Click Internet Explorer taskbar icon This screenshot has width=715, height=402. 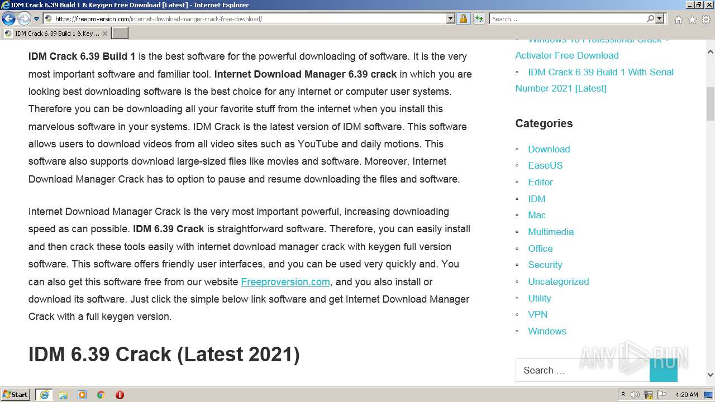click(44, 395)
